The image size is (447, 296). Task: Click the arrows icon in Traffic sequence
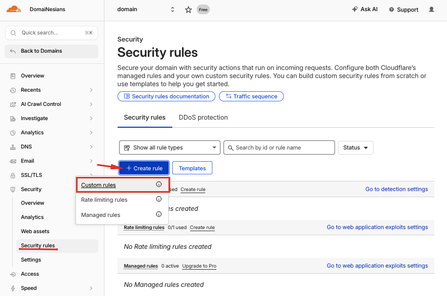tap(229, 96)
